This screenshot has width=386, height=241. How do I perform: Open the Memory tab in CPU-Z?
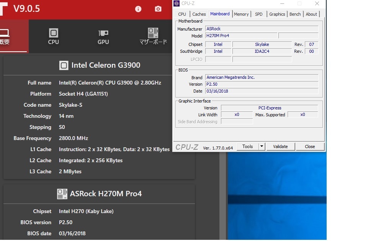(241, 14)
